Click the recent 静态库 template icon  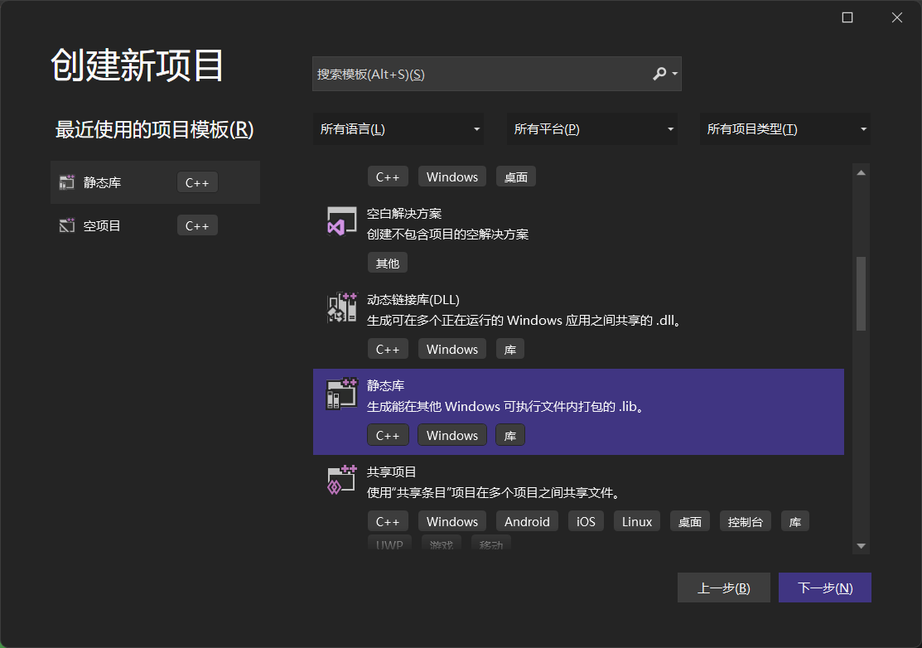point(67,182)
